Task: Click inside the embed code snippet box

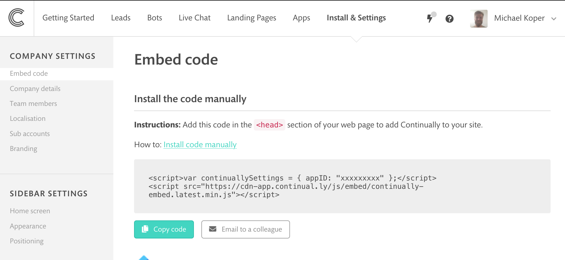Action: 342,186
